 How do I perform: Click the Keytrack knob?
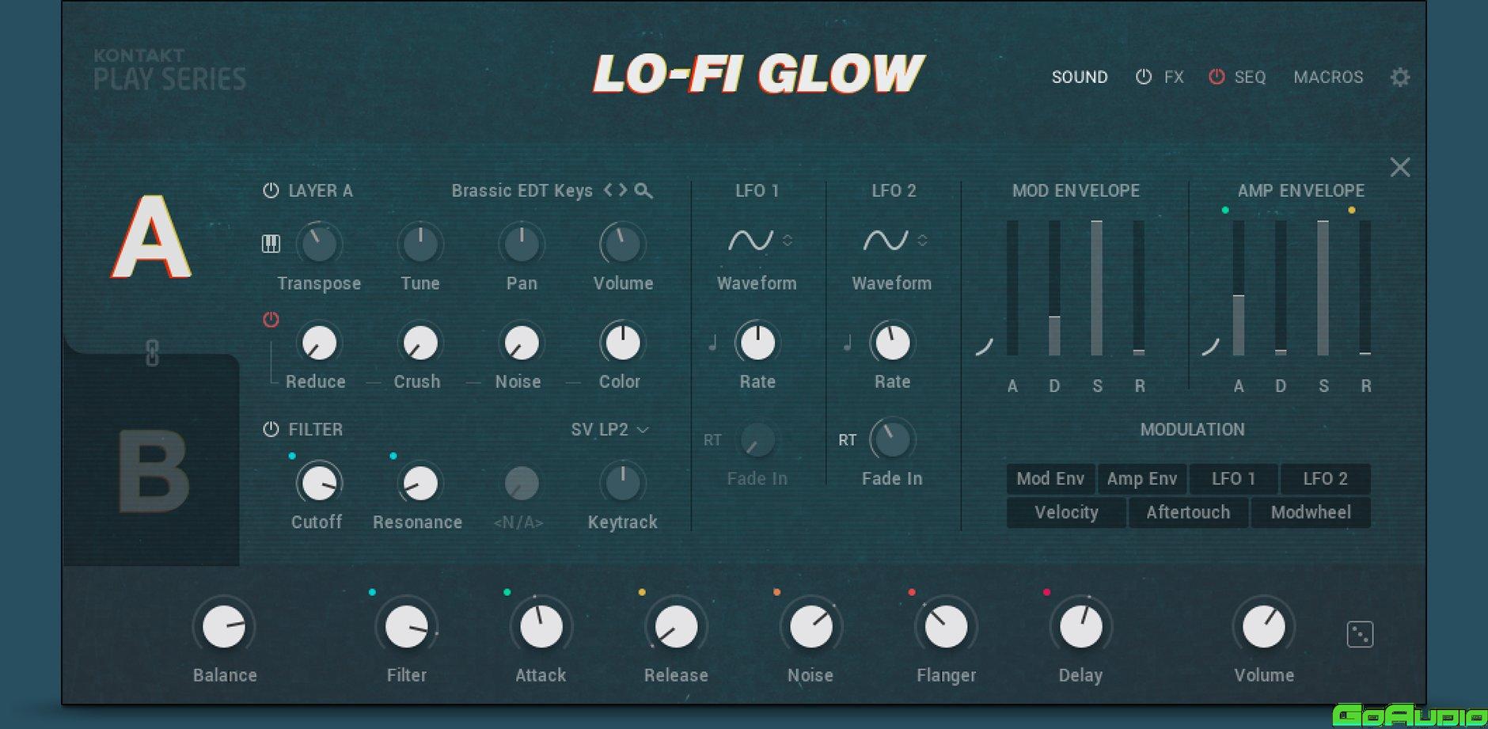[x=623, y=483]
